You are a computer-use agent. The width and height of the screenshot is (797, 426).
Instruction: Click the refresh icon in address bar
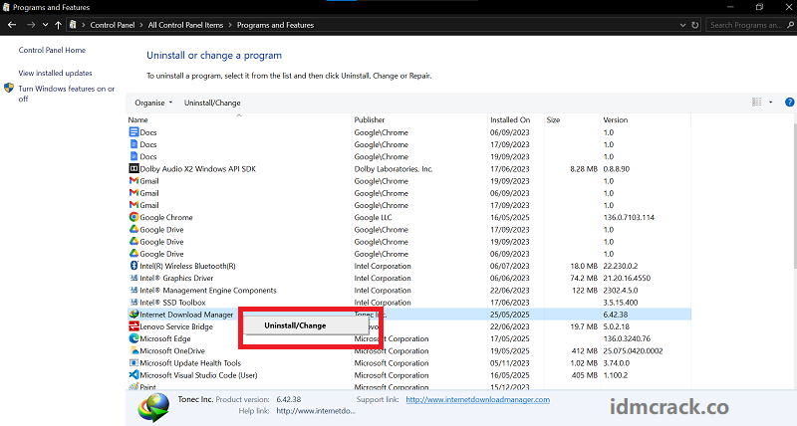(694, 25)
